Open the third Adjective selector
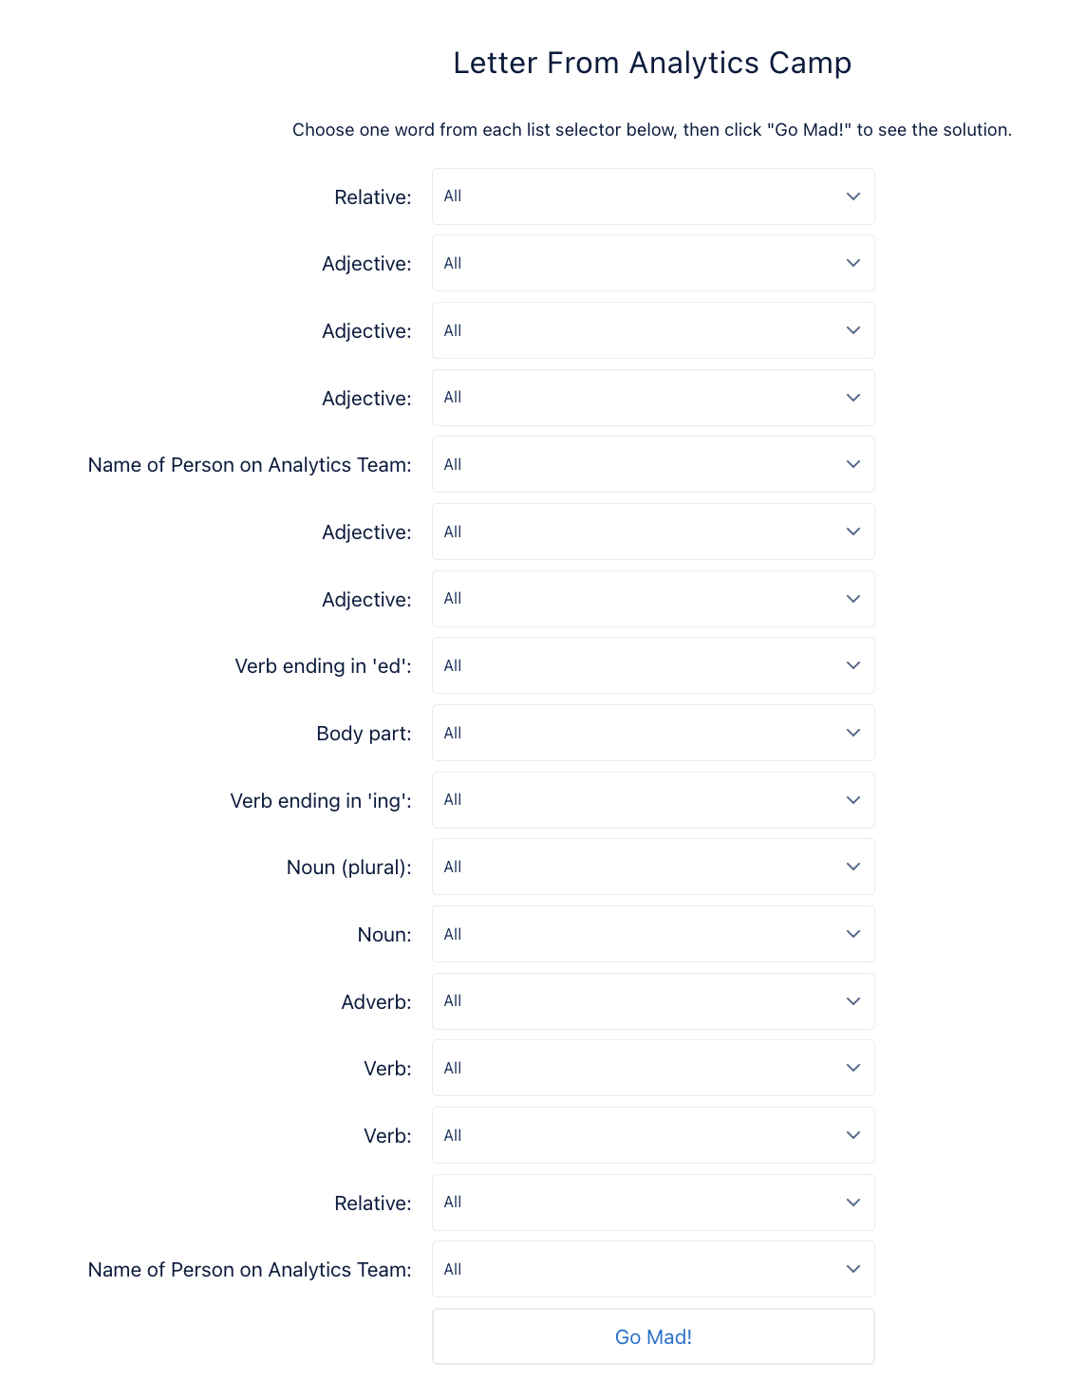The image size is (1067, 1399). [652, 398]
